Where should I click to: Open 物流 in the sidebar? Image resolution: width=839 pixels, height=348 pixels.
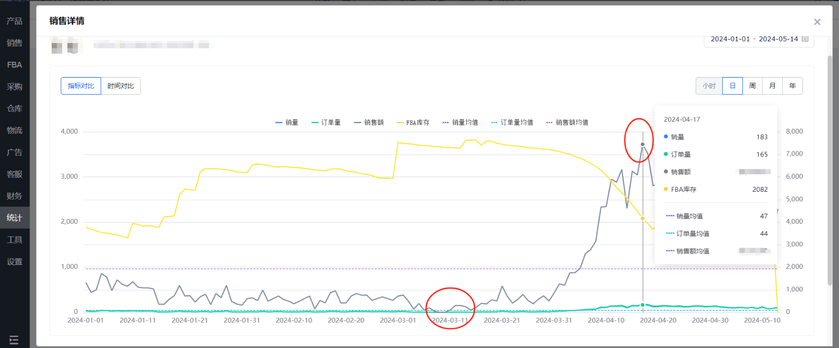coord(15,130)
